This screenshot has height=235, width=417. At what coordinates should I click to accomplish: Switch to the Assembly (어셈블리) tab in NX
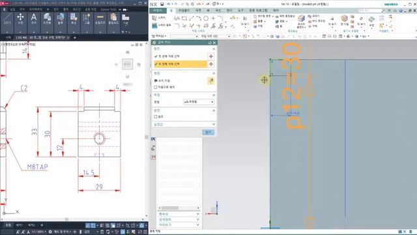184,10
